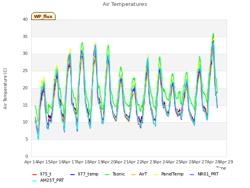This screenshot has height=188, width=250.
Task: Click the Apr 15 x-axis label
Action: (44, 162)
